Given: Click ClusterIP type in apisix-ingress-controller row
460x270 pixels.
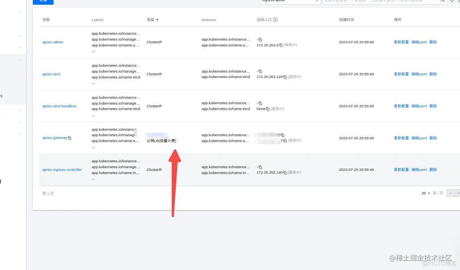Looking at the screenshot, I should coord(154,170).
